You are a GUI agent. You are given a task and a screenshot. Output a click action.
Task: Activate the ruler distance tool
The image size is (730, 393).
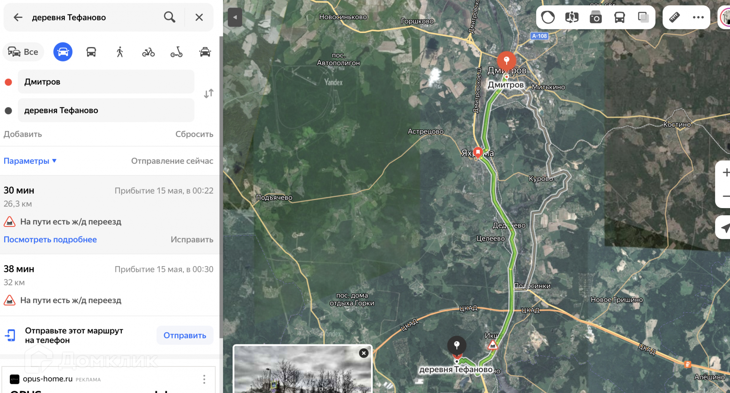click(x=674, y=17)
